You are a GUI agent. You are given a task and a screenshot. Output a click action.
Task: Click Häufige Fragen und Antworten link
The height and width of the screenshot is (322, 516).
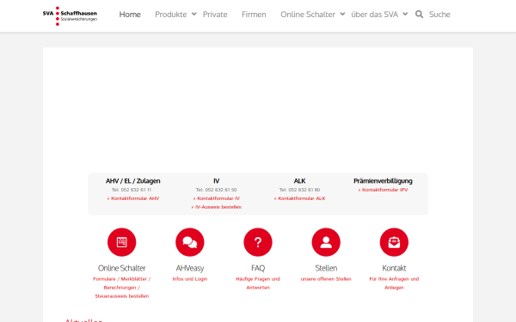coord(258,283)
